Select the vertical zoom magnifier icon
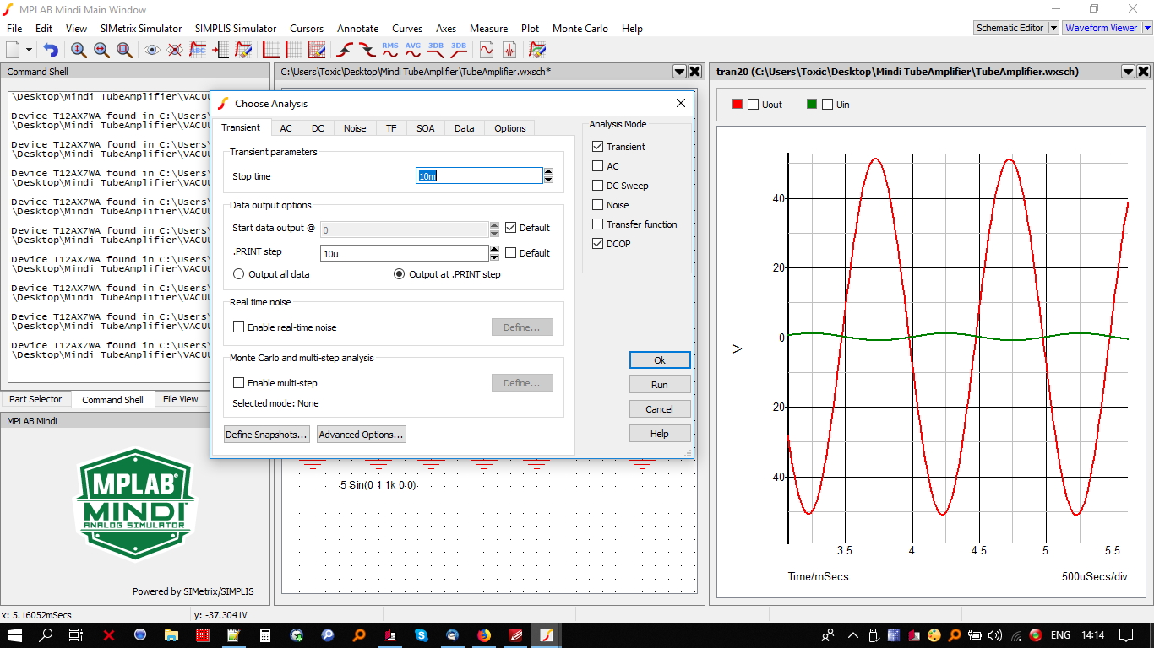This screenshot has height=648, width=1154. (x=79, y=50)
